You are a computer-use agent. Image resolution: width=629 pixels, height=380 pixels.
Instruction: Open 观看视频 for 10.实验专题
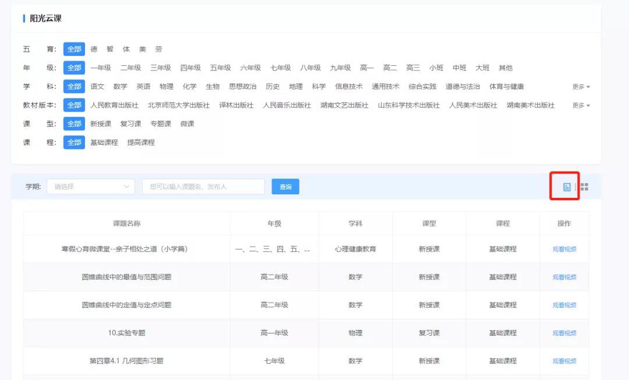pos(564,333)
